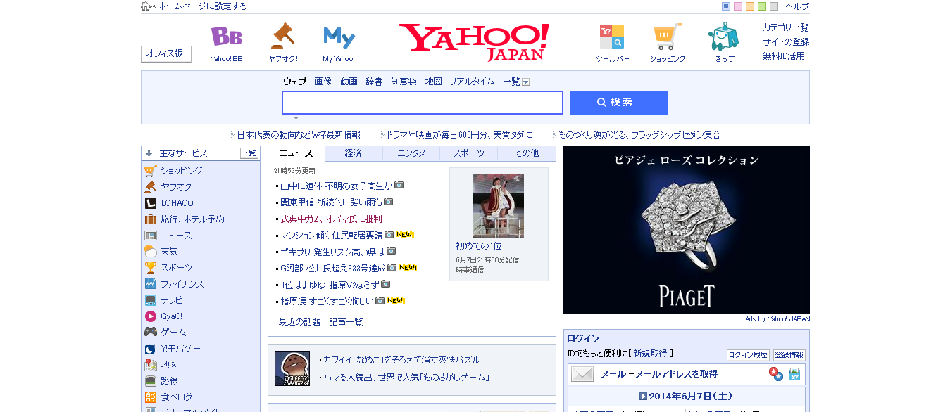Switch to the その他 news tab
Screen dimensions: 950x412
(526, 153)
